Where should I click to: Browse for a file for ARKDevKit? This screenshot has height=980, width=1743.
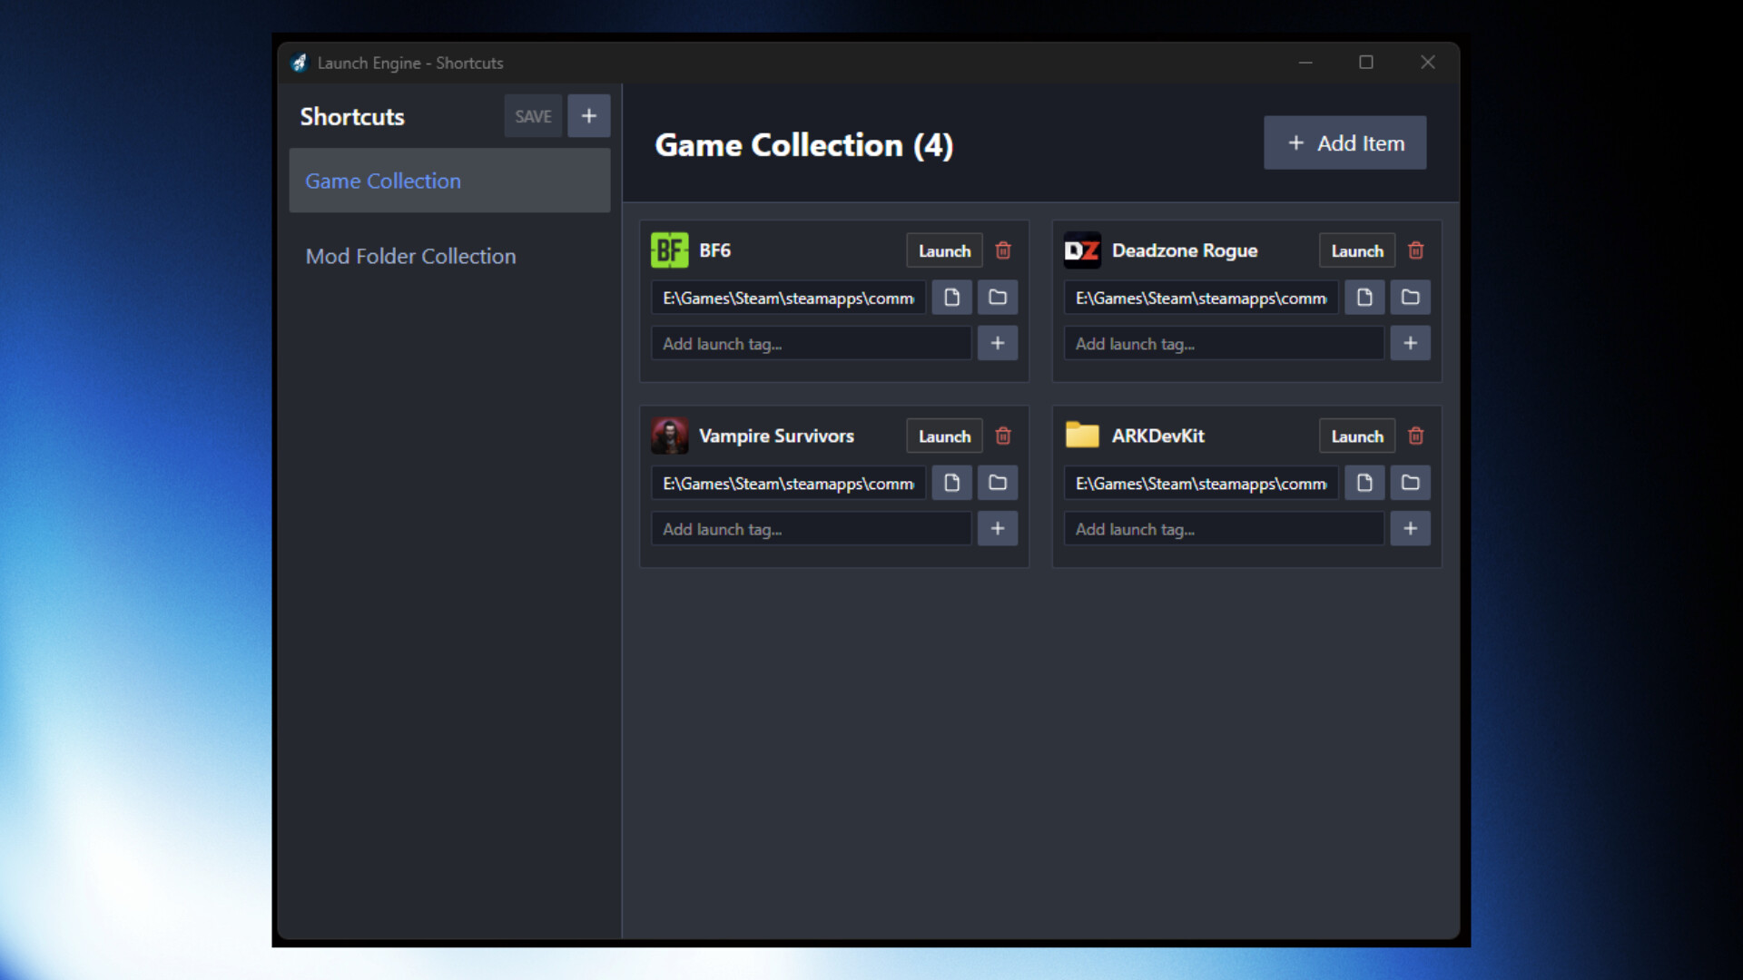tap(1364, 483)
